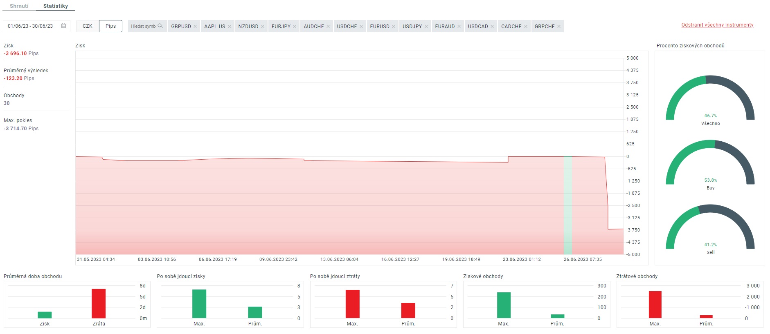Click the green highlighted band in profit chart
This screenshot has width=770, height=334.
pos(567,204)
